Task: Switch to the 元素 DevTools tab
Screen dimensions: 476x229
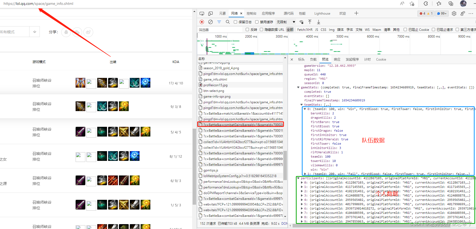Action: pos(222,14)
